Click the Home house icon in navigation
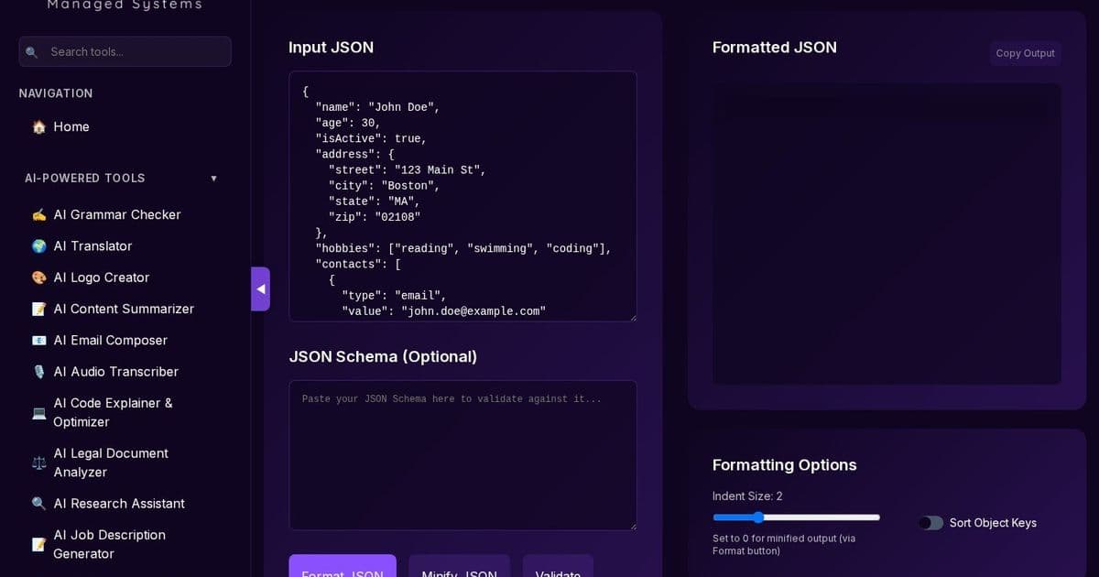Image resolution: width=1099 pixels, height=577 pixels. 38,126
